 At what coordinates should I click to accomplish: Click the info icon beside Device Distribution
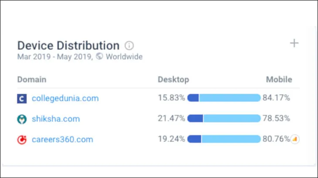coord(129,46)
